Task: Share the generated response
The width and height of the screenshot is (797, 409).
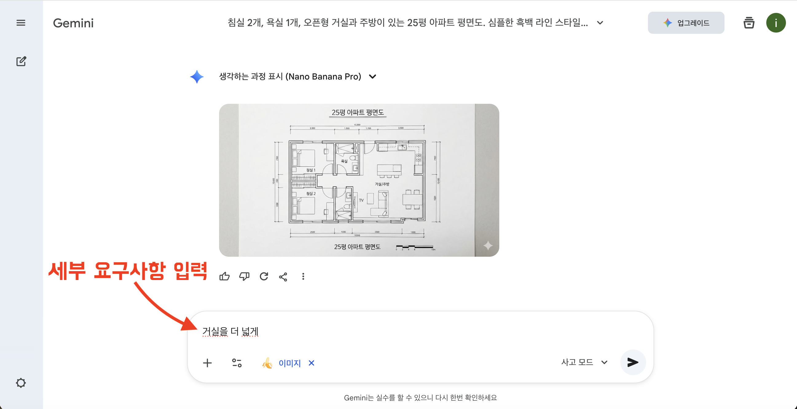Action: (x=283, y=276)
